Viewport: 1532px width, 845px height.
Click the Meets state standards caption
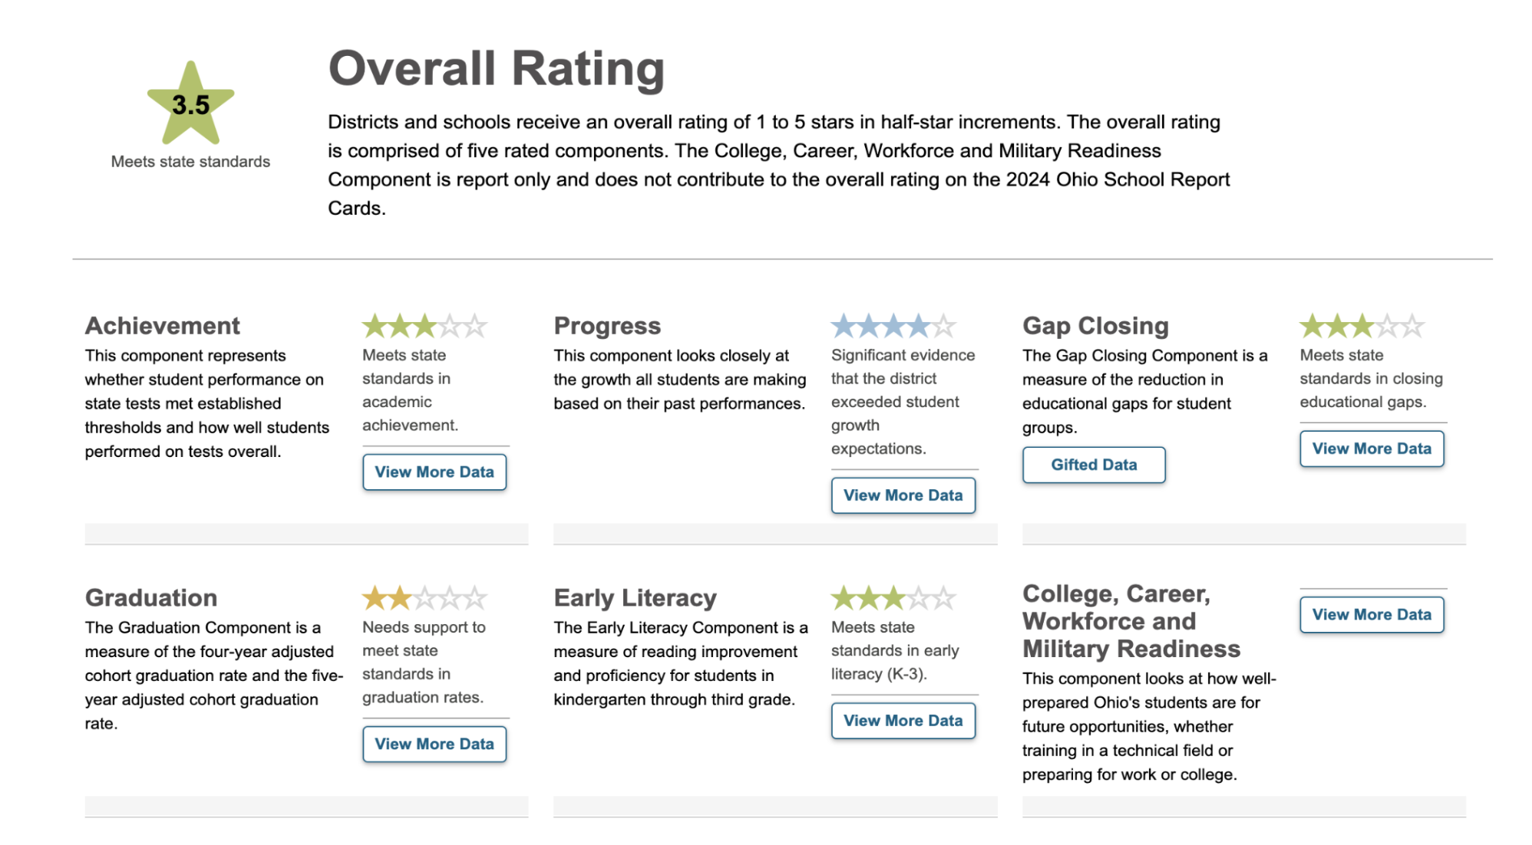tap(190, 162)
